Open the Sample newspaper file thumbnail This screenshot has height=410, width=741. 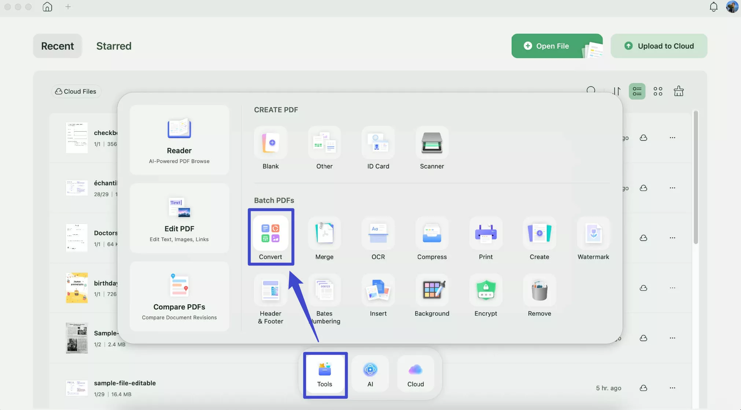77,338
